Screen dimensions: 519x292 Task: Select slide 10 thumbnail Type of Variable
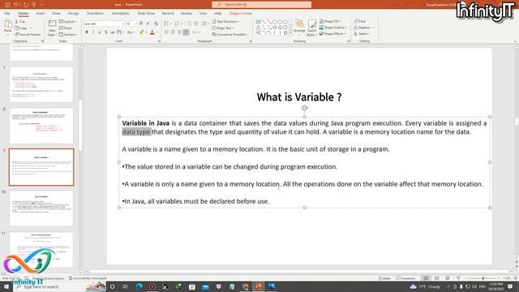pyautogui.click(x=41, y=208)
